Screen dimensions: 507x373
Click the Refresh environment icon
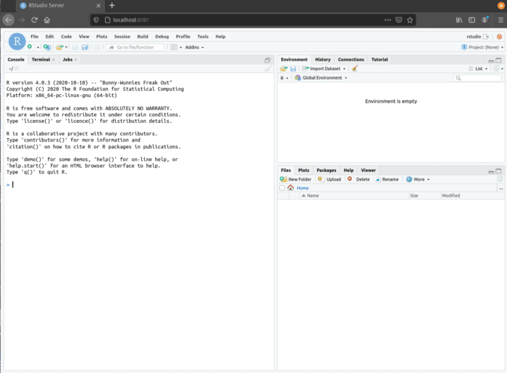[x=495, y=69]
